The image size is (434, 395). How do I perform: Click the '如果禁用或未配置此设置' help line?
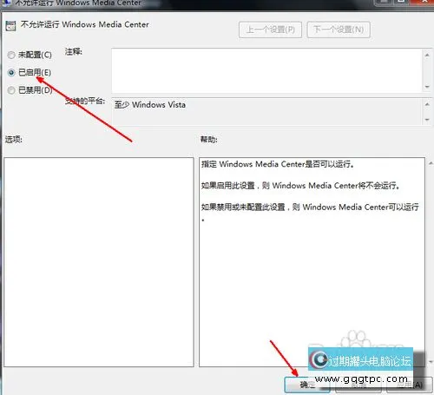coord(310,207)
